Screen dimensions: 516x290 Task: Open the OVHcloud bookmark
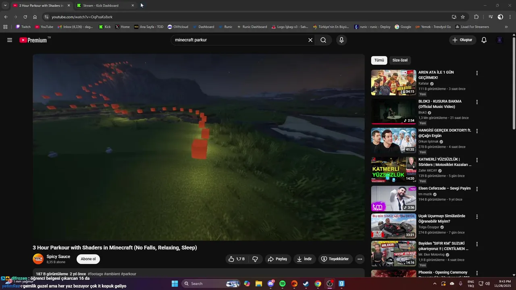click(178, 27)
